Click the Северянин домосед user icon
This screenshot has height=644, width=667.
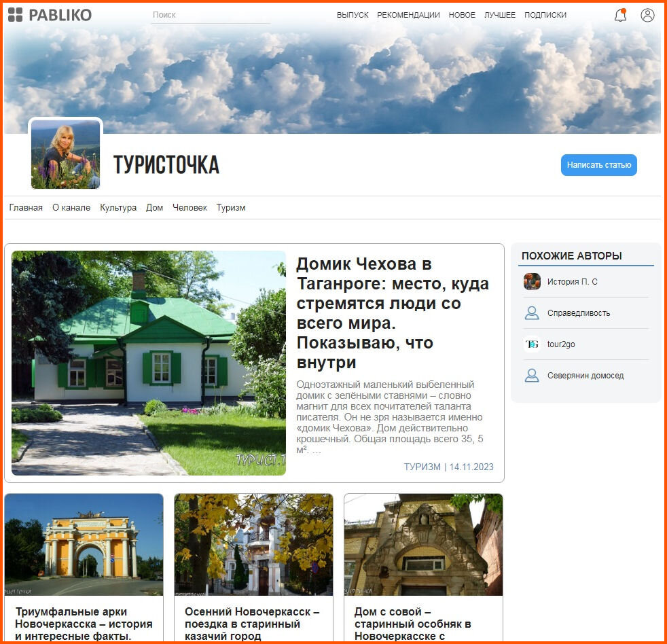point(532,375)
